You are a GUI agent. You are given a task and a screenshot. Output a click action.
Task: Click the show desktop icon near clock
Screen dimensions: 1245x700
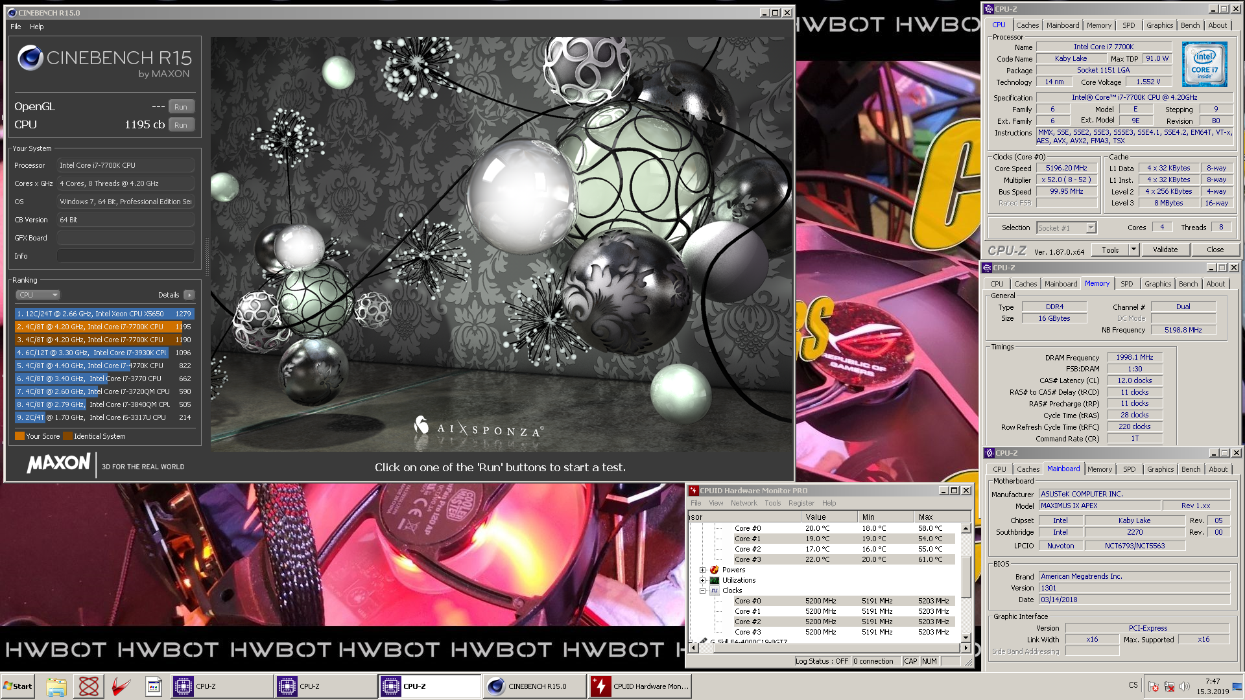coord(1237,686)
